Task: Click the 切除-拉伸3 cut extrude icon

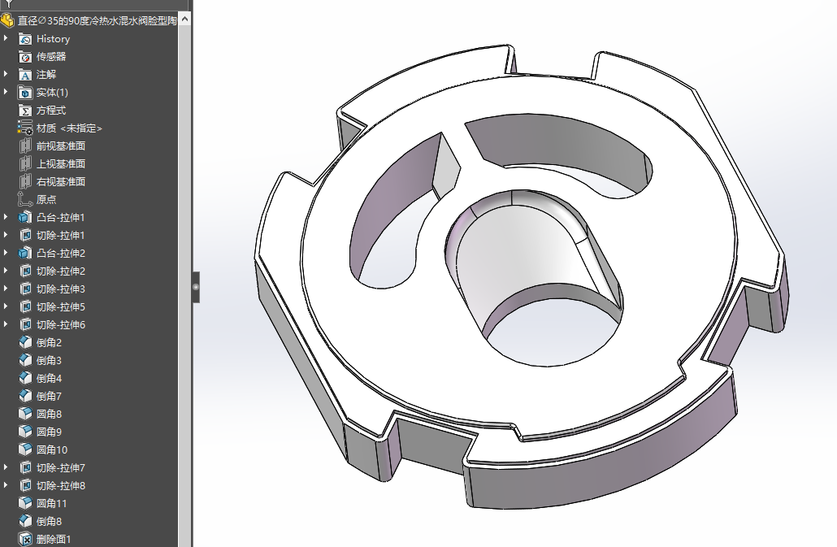Action: 25,289
